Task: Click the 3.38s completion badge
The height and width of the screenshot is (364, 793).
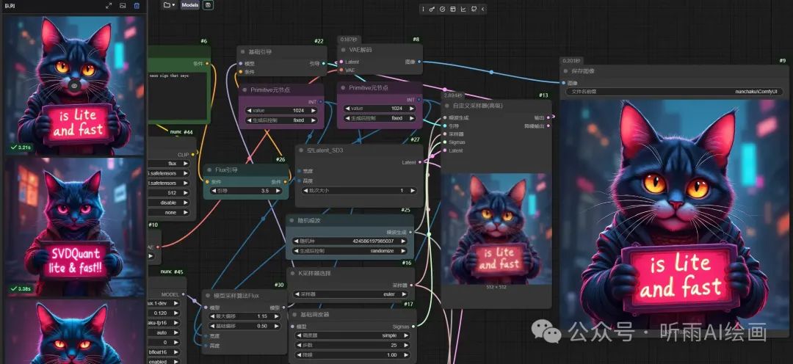Action: [x=21, y=289]
